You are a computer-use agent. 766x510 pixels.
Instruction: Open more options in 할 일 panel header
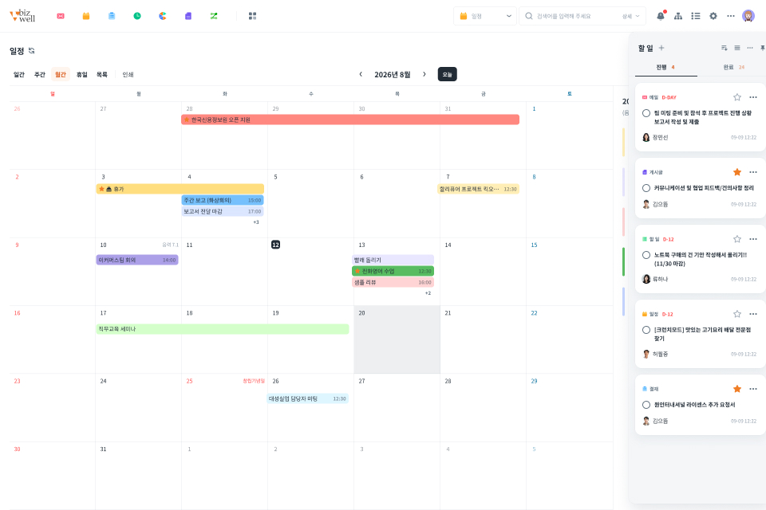[x=750, y=48]
